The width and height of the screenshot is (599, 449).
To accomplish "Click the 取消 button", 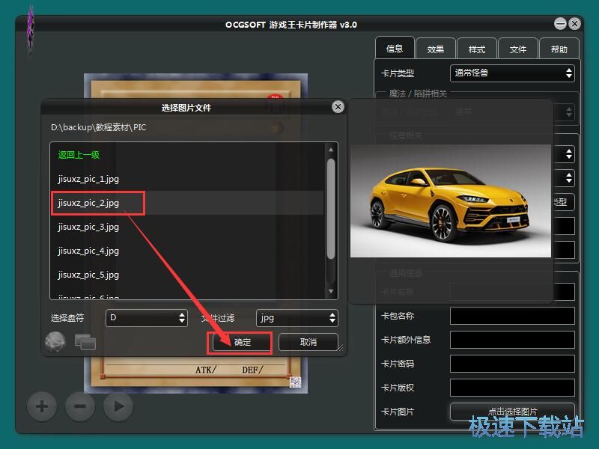I will click(308, 342).
